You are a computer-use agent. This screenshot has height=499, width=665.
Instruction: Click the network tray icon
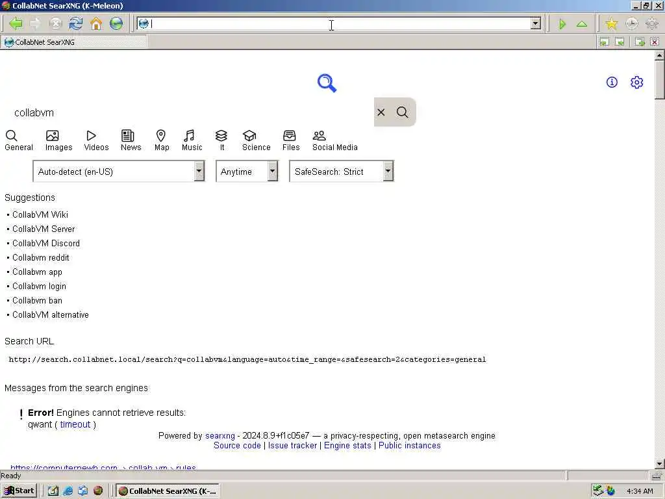pos(598,491)
